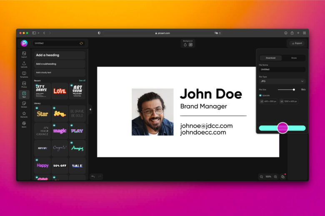The height and width of the screenshot is (216, 325).
Task: Click the 100% zoom level value
Action: pos(268,177)
